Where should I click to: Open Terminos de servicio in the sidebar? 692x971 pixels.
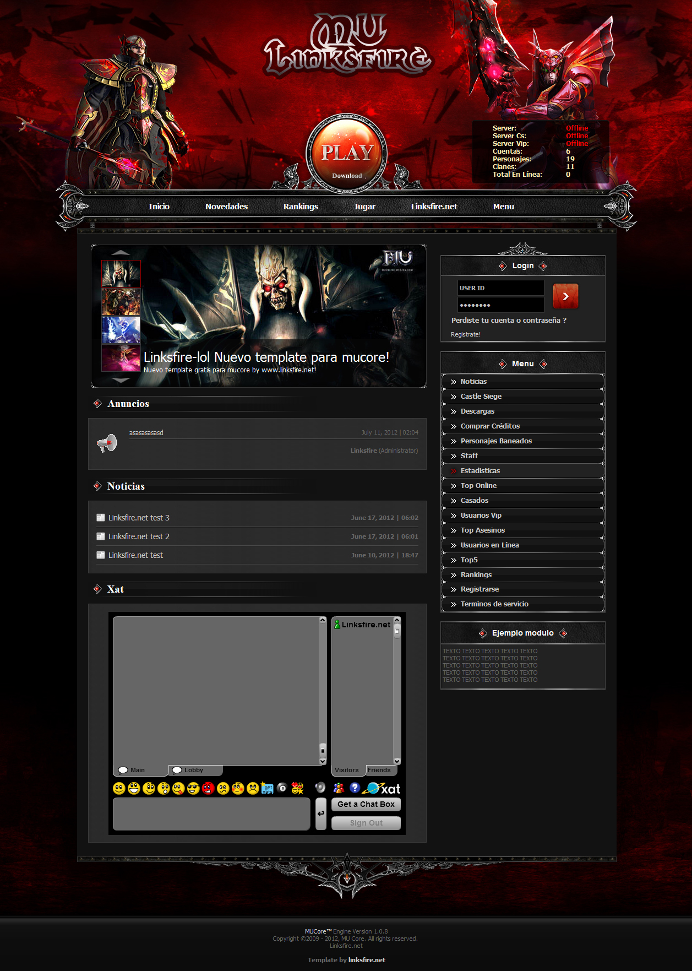tap(523, 604)
